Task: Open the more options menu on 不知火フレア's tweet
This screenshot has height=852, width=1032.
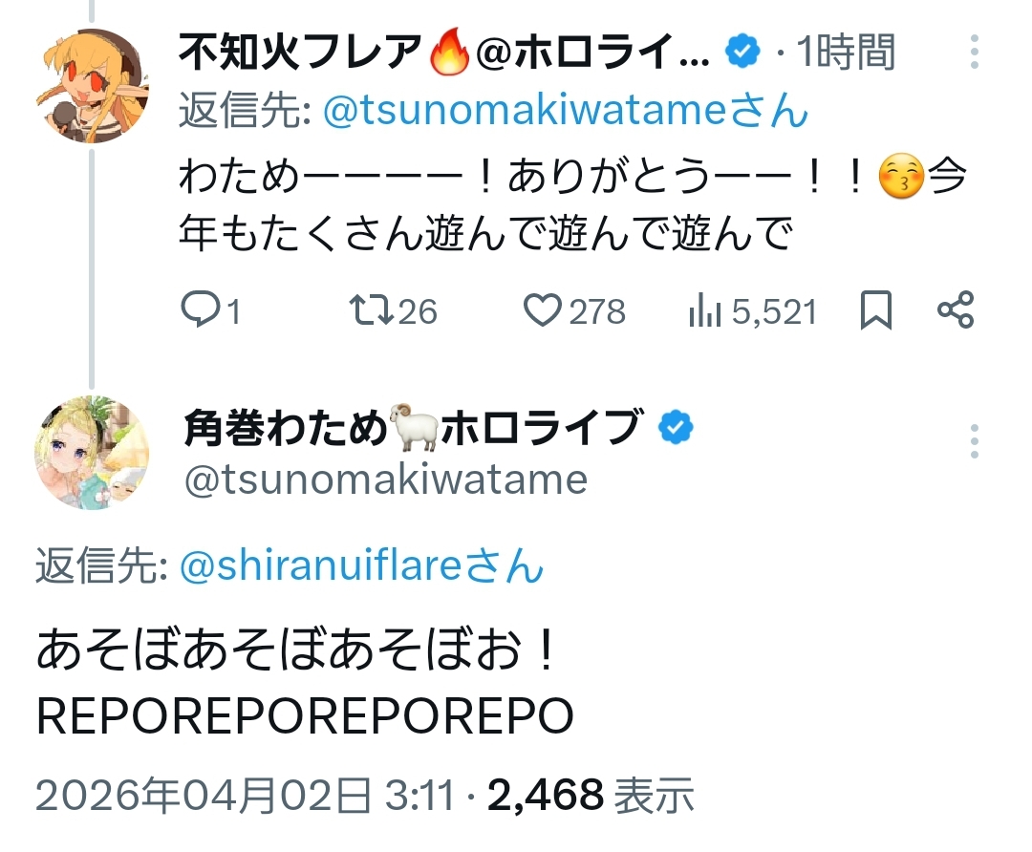Action: click(975, 53)
